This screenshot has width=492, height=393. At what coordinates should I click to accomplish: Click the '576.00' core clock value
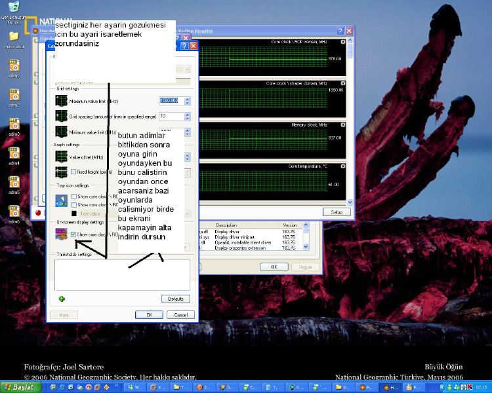point(335,58)
